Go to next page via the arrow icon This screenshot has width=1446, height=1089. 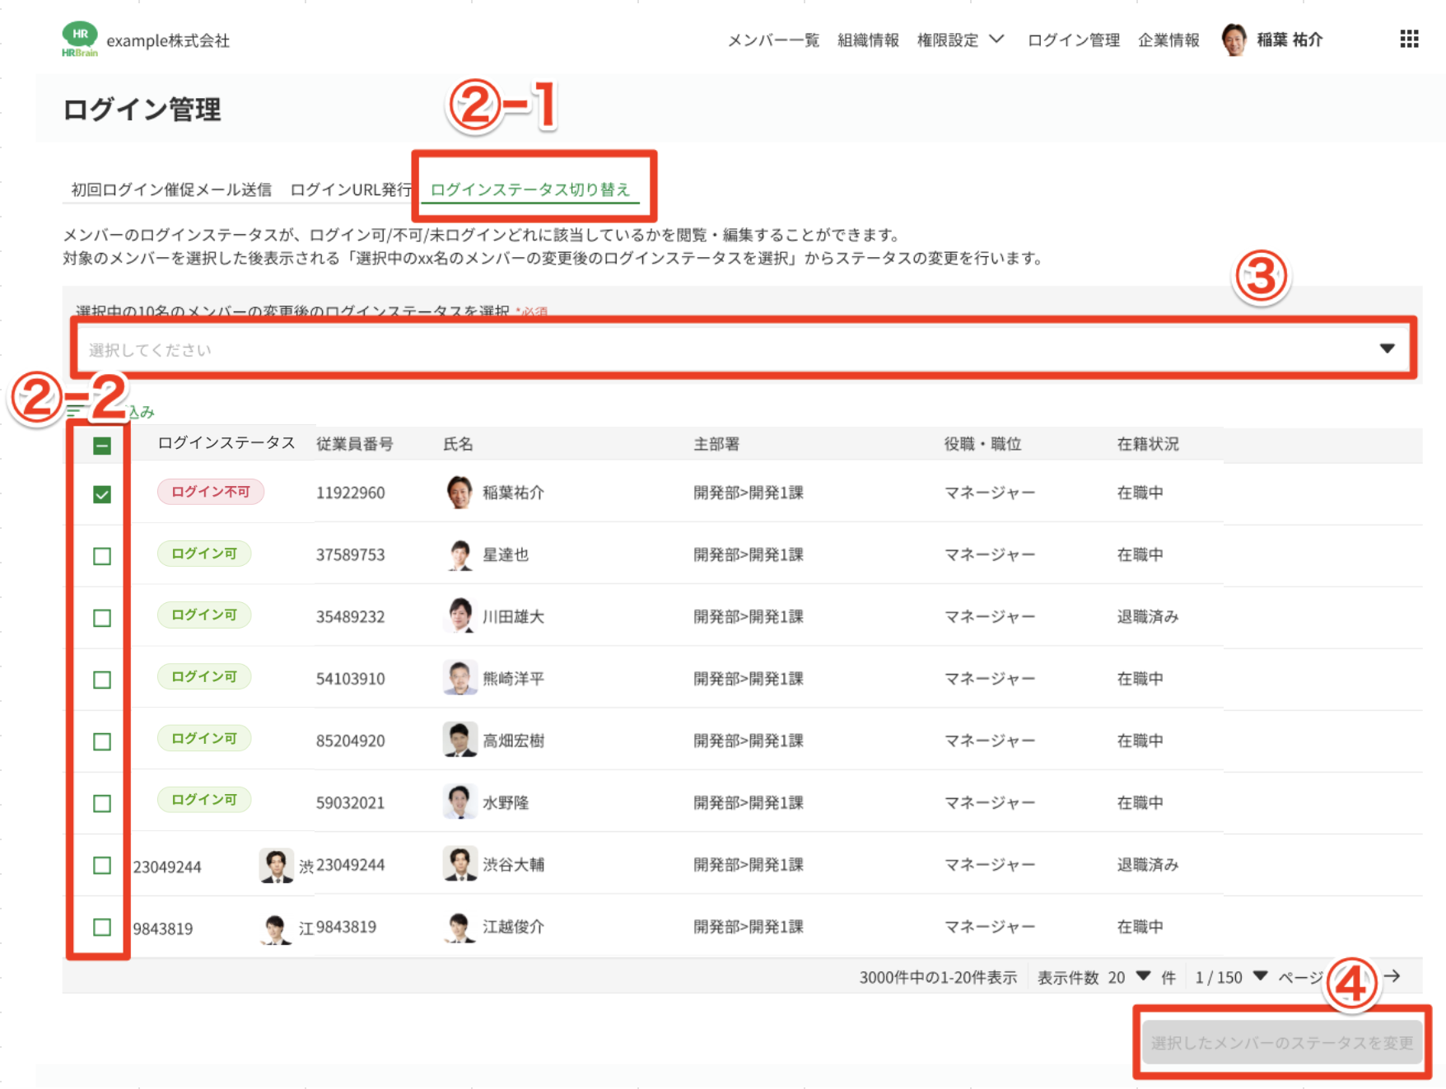[x=1393, y=977]
